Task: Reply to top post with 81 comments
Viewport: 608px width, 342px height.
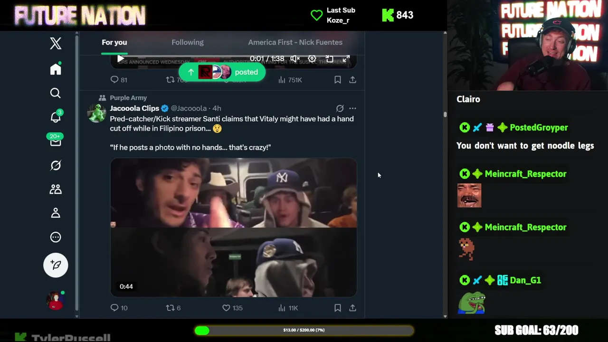Action: tap(119, 80)
